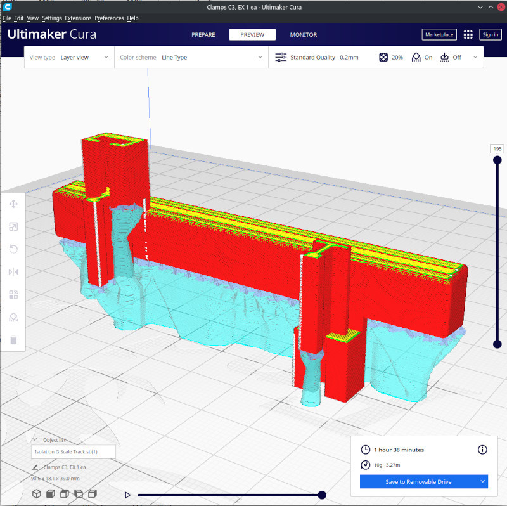Image resolution: width=507 pixels, height=506 pixels.
Task: Click the 10g · 3.27m material estimate
Action: [387, 465]
